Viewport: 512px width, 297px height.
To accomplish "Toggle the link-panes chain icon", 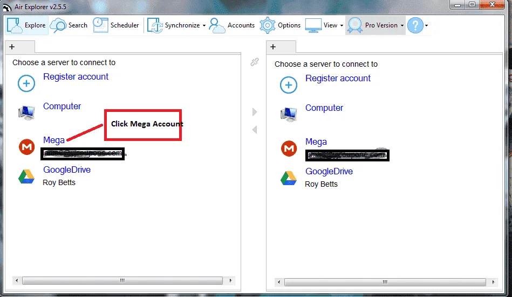I will point(255,62).
